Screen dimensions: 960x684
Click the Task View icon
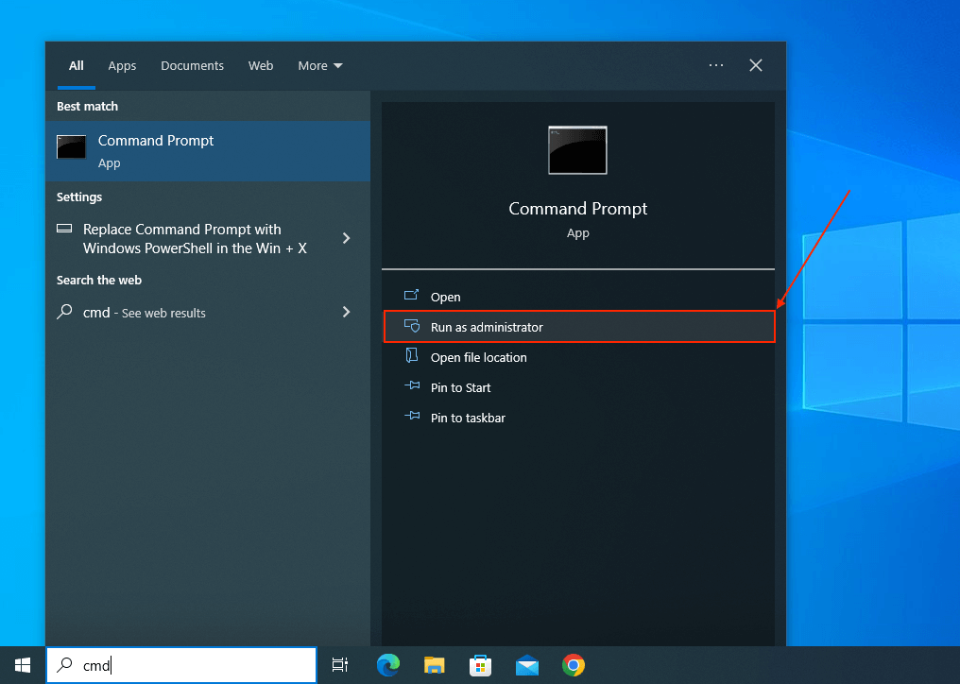tap(340, 665)
